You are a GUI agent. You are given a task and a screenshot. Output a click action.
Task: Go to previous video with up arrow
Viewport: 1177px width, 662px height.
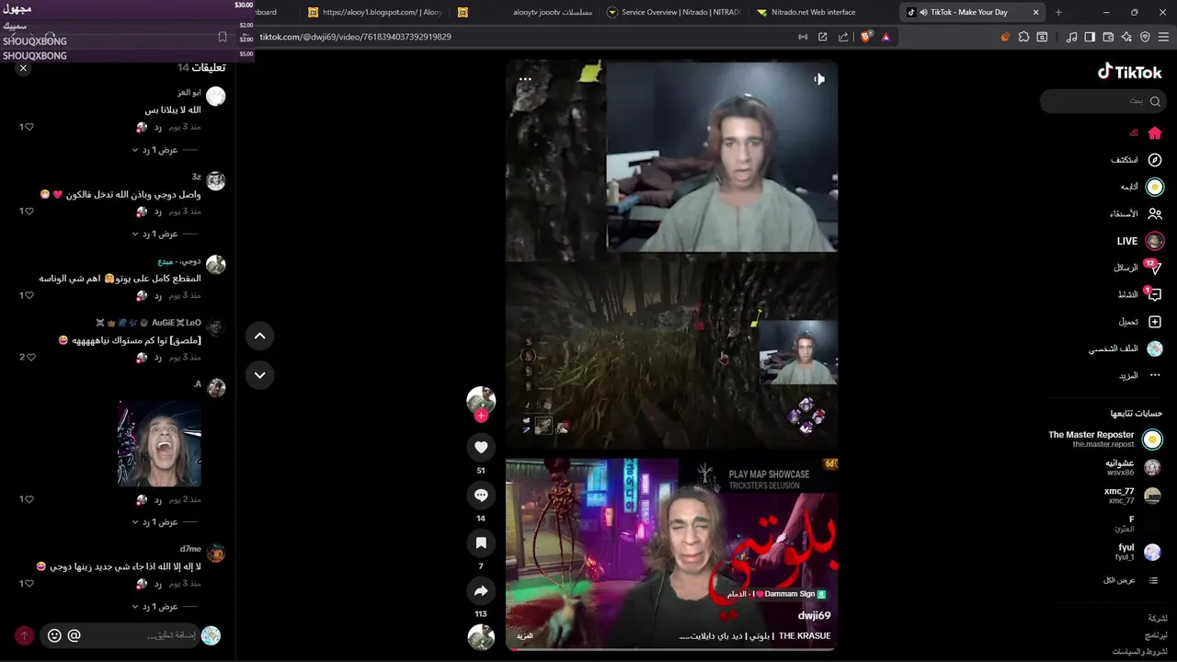pyautogui.click(x=259, y=337)
